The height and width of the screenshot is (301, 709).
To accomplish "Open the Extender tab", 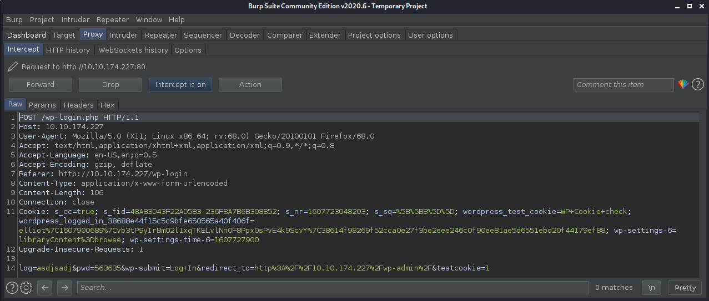I will (x=325, y=35).
